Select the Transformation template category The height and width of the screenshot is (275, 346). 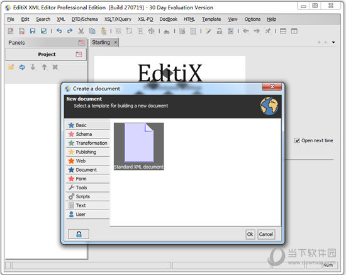click(x=87, y=143)
